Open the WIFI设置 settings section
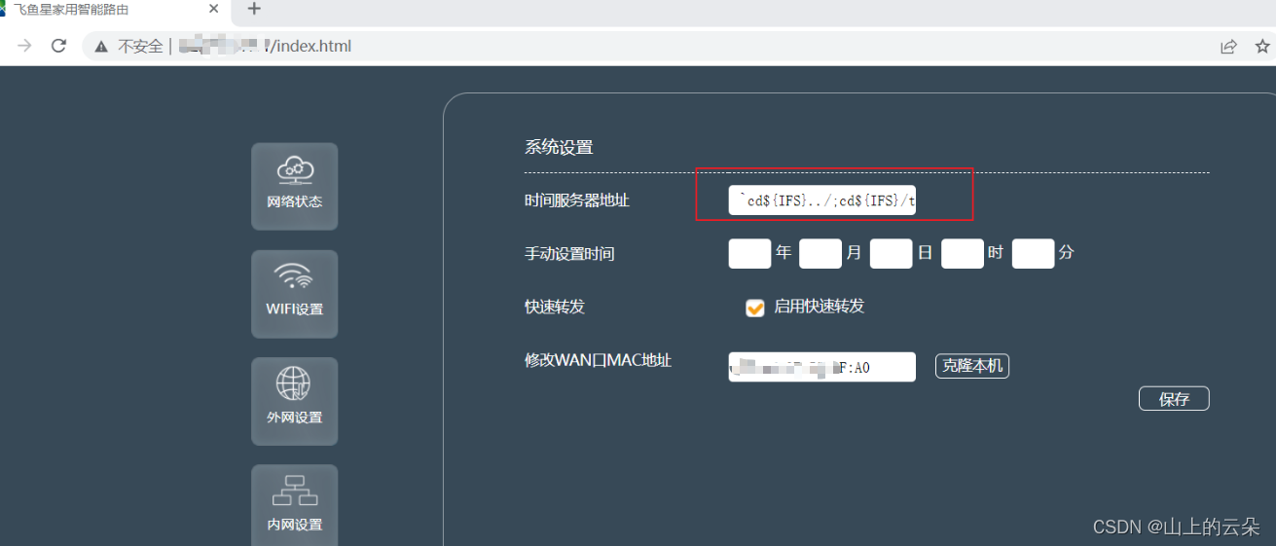 (295, 294)
